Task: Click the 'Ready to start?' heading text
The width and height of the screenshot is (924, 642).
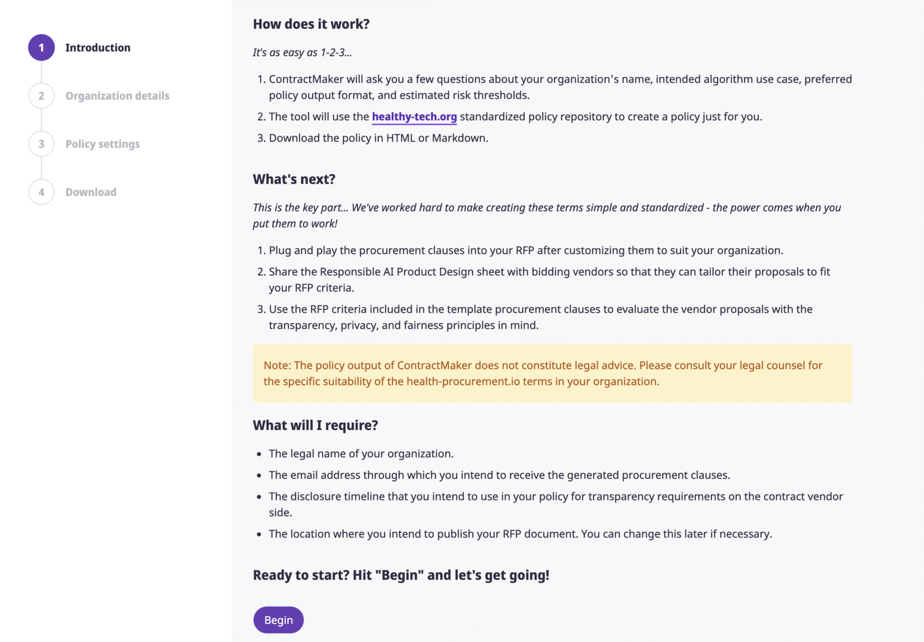Action: 401,575
